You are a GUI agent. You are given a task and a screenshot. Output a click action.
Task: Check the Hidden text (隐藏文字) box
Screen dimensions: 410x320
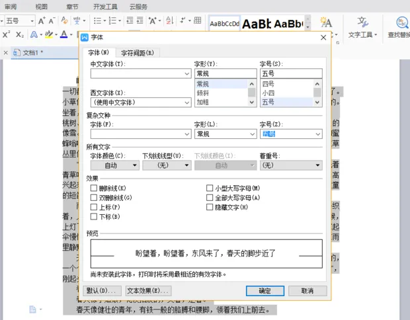[210, 207]
